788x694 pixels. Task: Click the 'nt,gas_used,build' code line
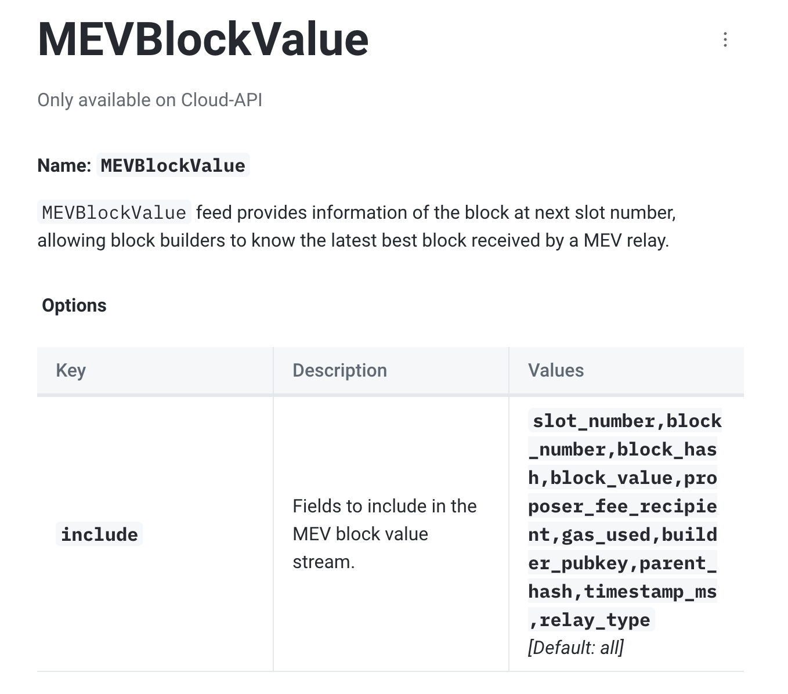point(622,534)
